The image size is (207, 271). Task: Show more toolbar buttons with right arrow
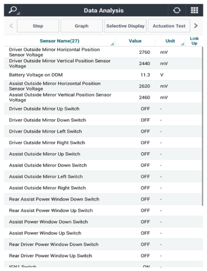coord(196,26)
